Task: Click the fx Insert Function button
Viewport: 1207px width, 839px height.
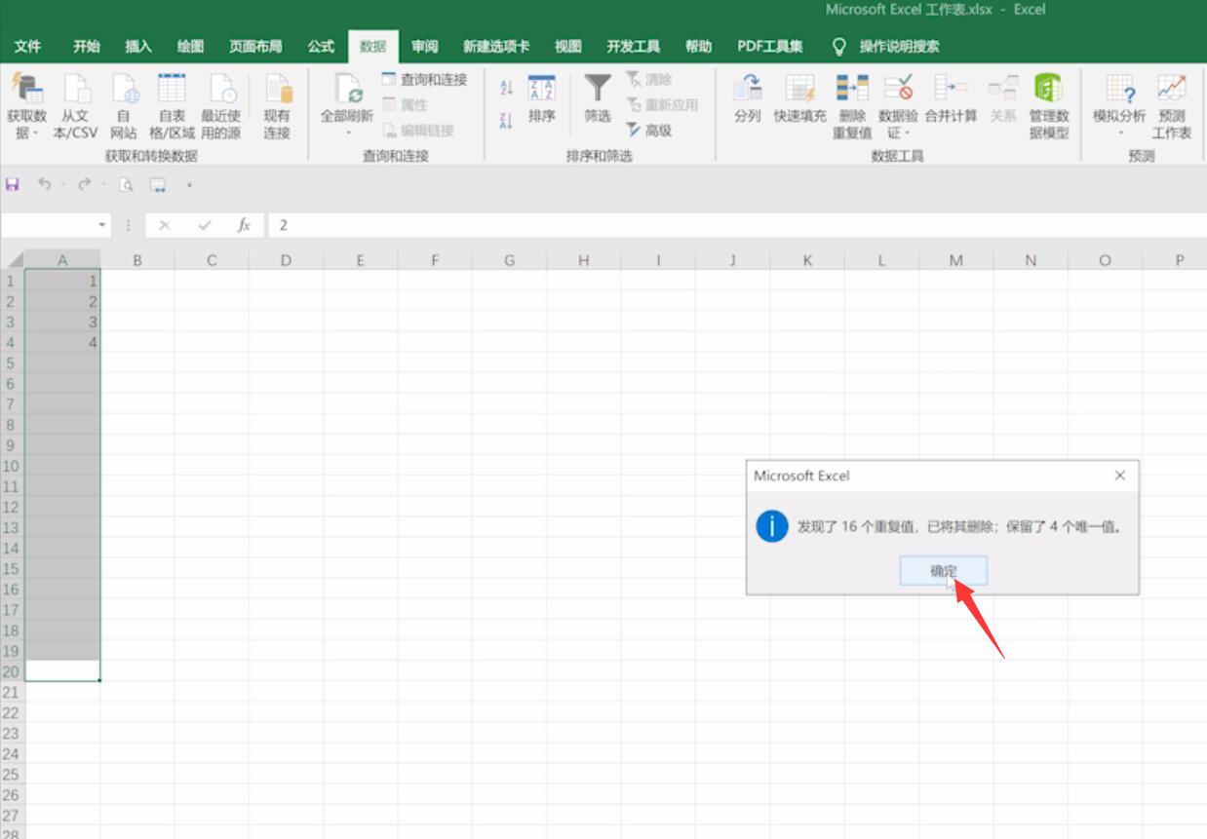Action: (x=245, y=225)
